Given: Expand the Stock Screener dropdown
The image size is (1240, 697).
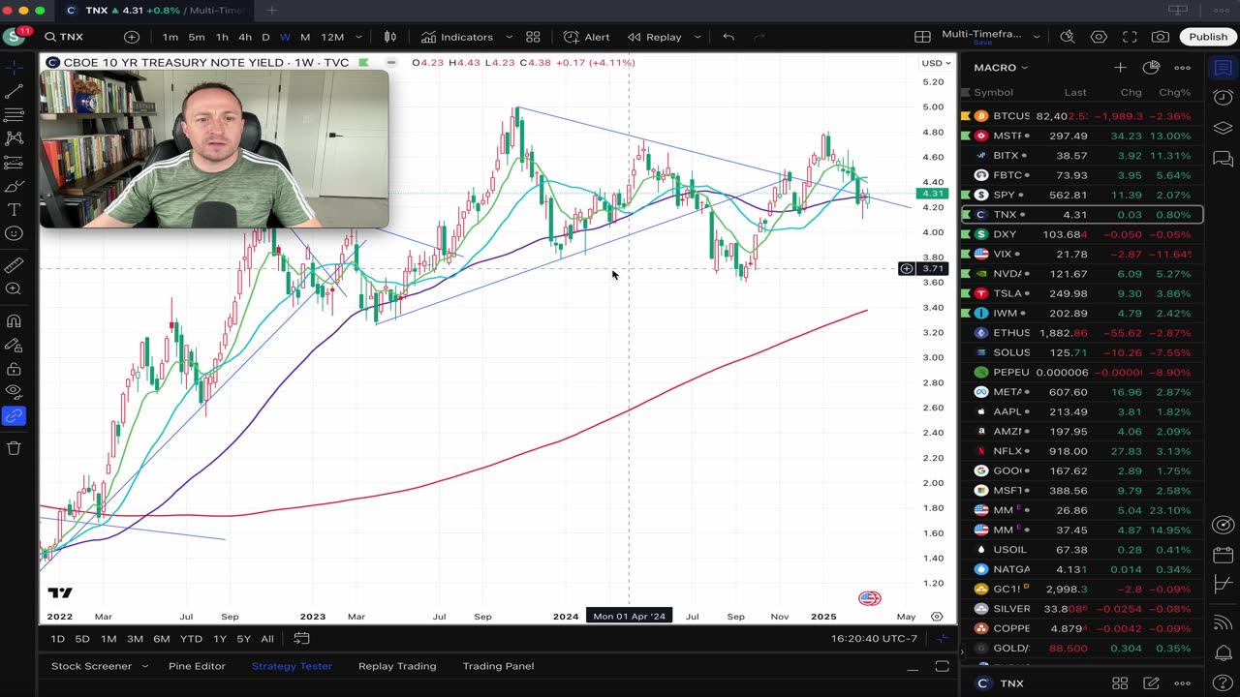Looking at the screenshot, I should (x=144, y=666).
